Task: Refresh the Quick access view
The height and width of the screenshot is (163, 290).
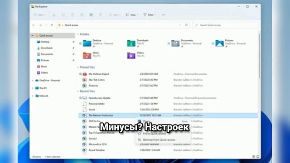Action: (186, 25)
